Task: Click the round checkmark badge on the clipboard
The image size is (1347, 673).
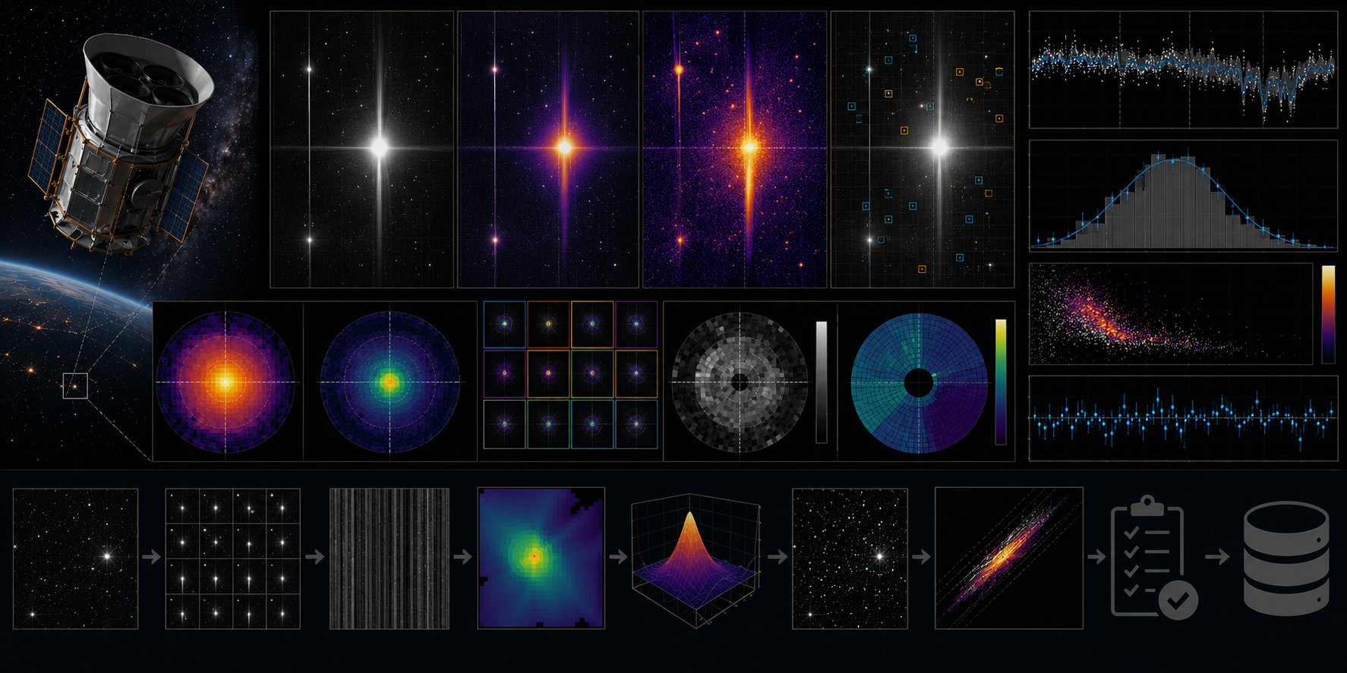Action: pyautogui.click(x=1178, y=601)
